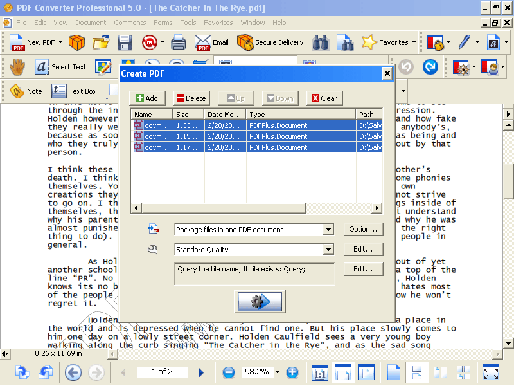Image resolution: width=514 pixels, height=386 pixels.
Task: Select the blue pen tool icon
Action: pos(465,42)
